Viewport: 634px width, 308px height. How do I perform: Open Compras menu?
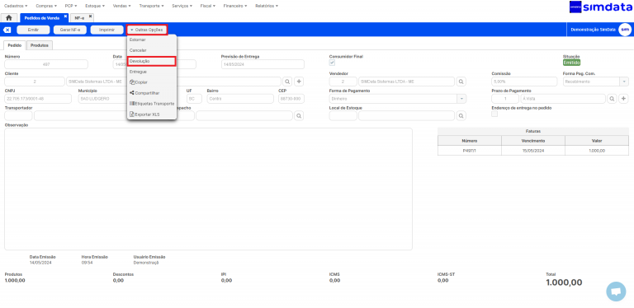point(45,6)
